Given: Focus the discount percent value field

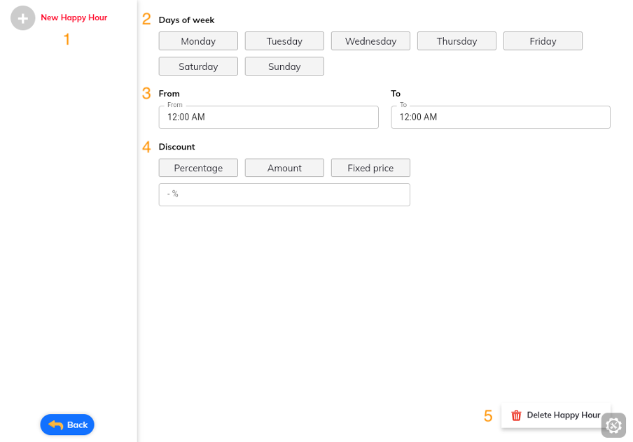Looking at the screenshot, I should (284, 195).
